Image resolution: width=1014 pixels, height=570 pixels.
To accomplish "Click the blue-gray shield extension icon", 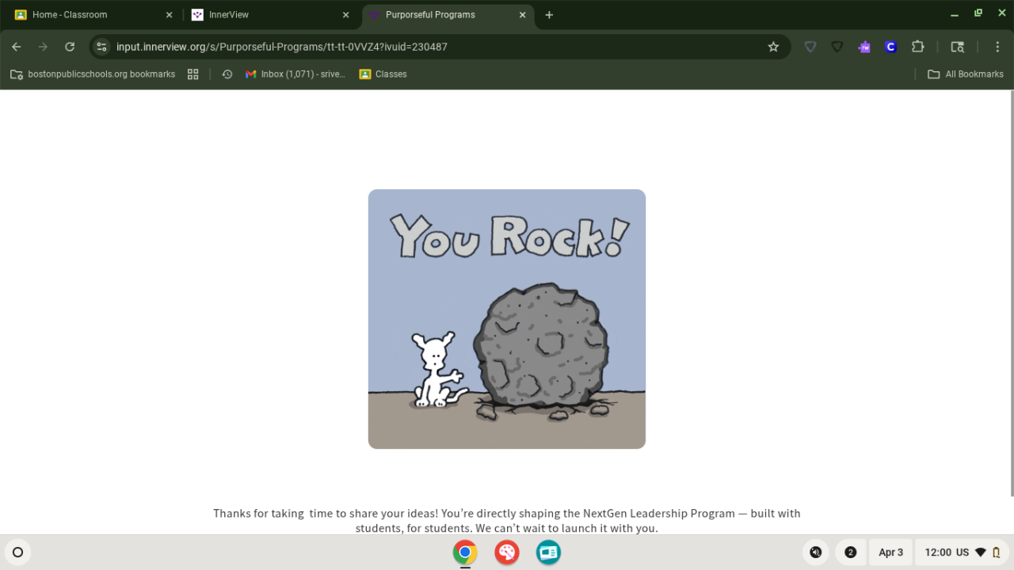I will [x=810, y=47].
